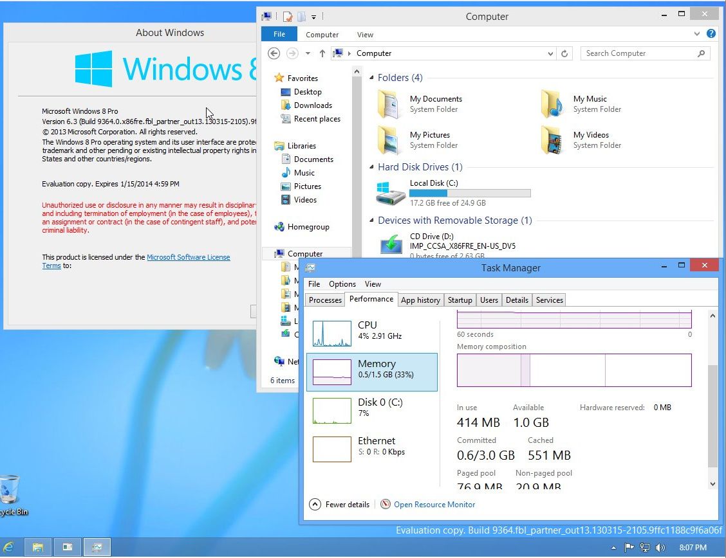Click the volume speaker tray icon
Viewport: 726px width, 558px height.
coord(660,548)
